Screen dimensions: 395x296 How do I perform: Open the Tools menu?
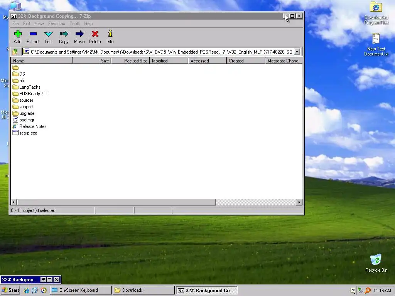pos(74,24)
